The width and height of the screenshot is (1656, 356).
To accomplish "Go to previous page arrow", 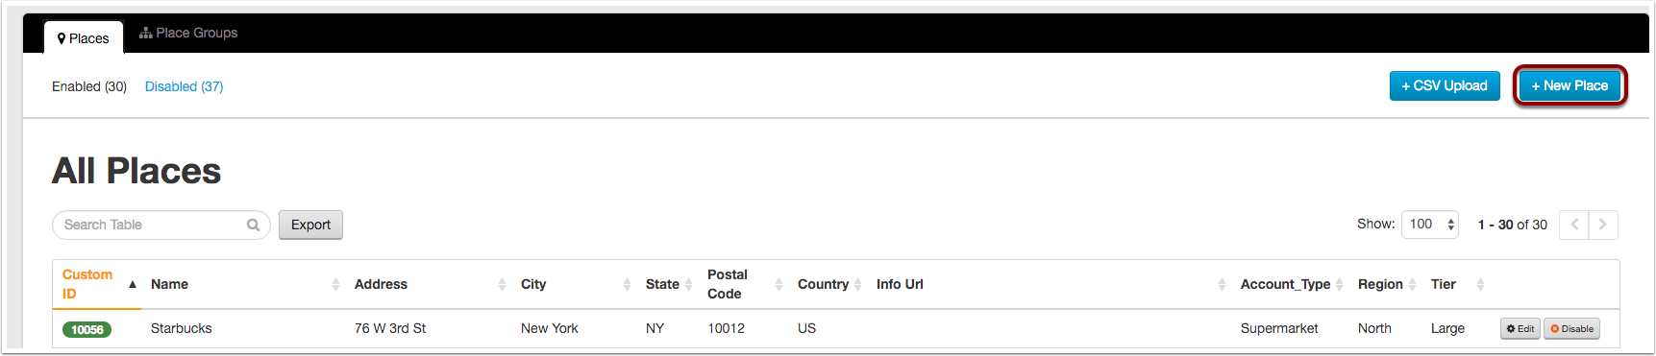I will coord(1574,225).
